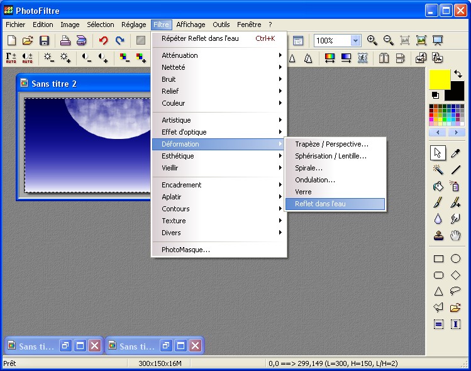Select the Magic wand tool

(438, 170)
